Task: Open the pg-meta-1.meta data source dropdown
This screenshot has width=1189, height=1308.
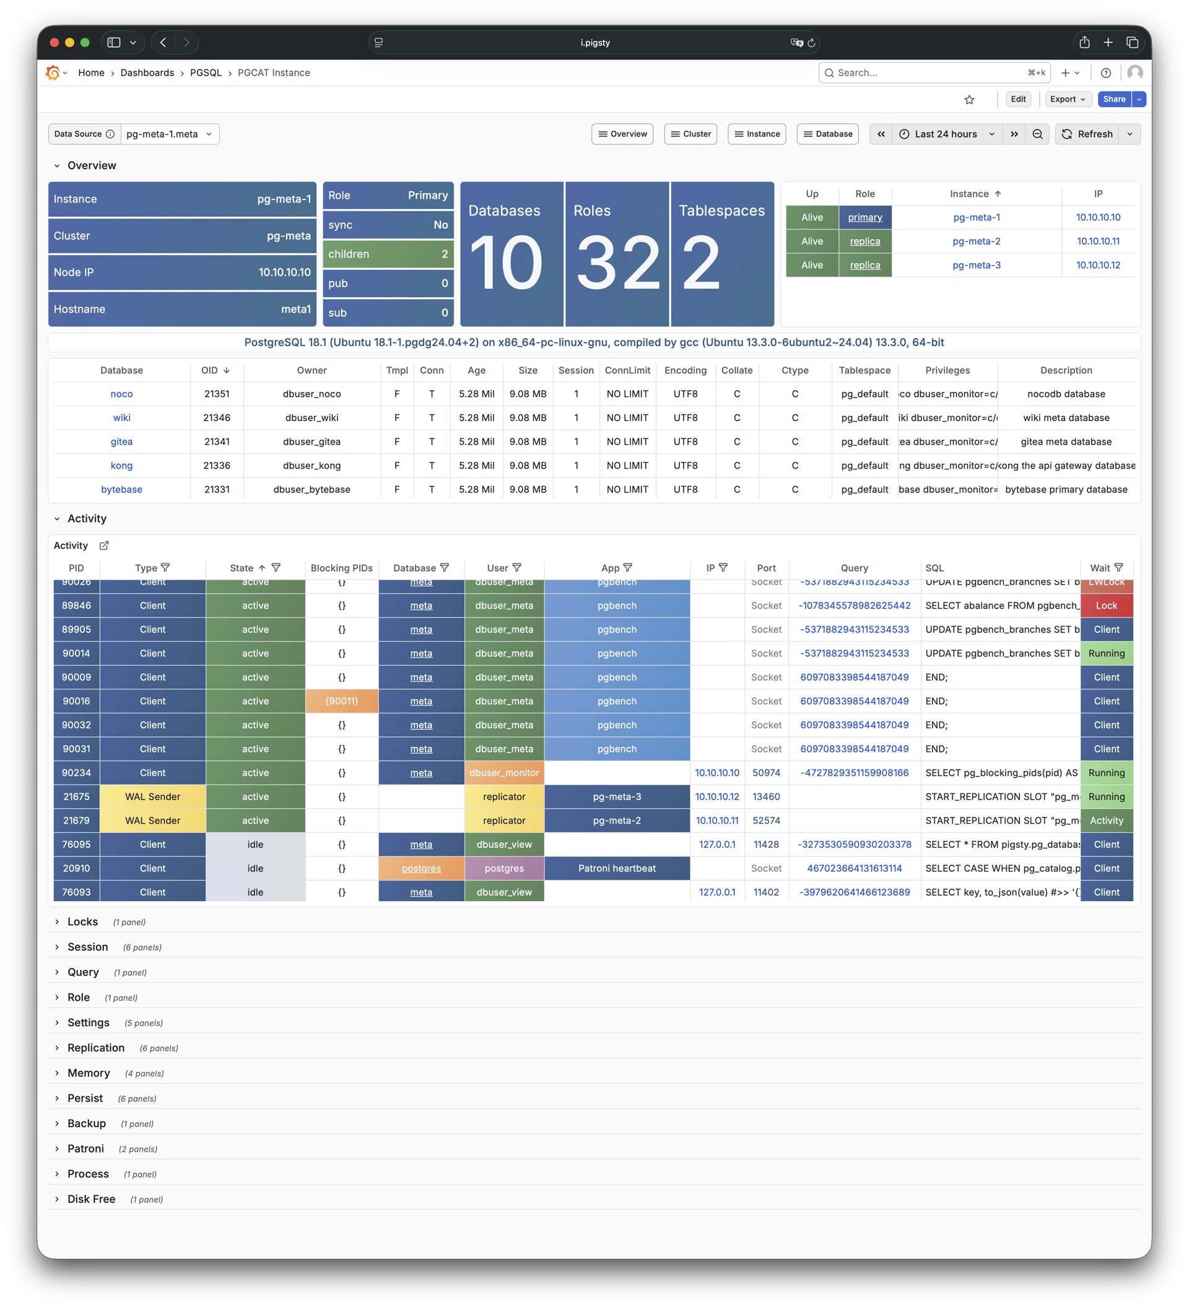Action: tap(170, 134)
